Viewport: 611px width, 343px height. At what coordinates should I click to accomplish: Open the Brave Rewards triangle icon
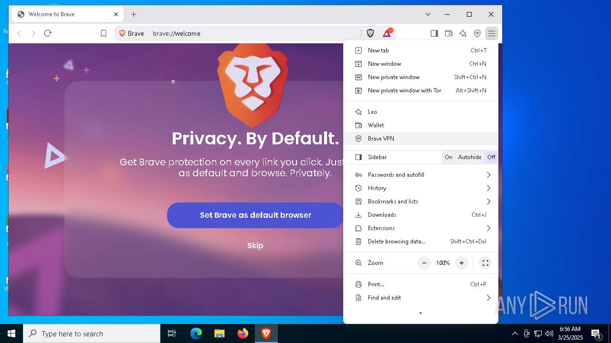point(387,33)
